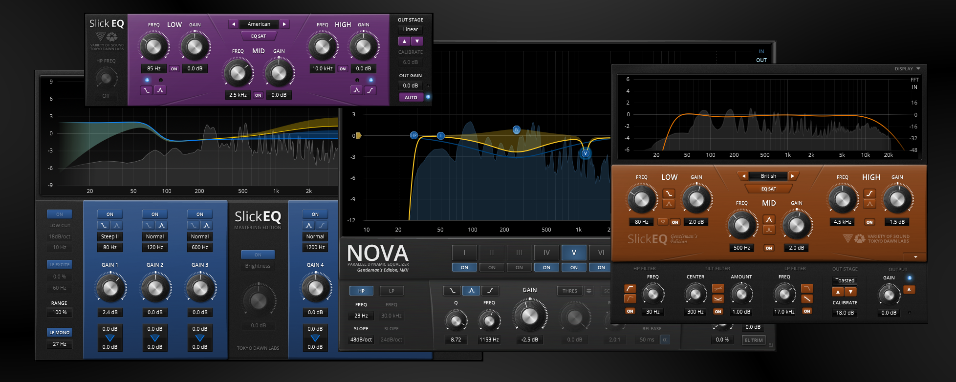
Task: Select narrow bell shape in orange SlickEQ MID band
Action: (769, 230)
